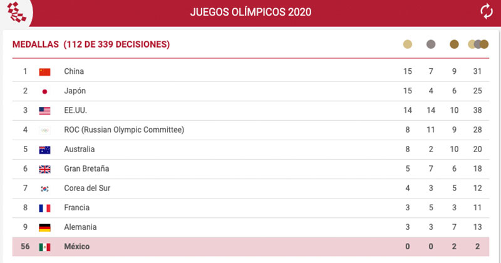Click the total medals combined icon
501x263 pixels.
[x=478, y=44]
